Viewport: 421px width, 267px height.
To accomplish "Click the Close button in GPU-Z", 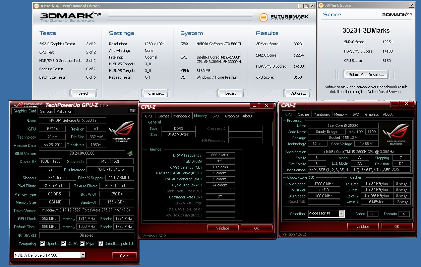I will pos(124,256).
